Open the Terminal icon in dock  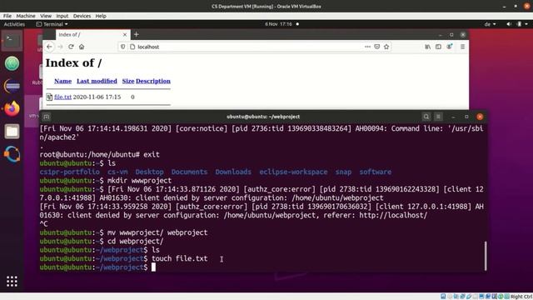[x=12, y=41]
